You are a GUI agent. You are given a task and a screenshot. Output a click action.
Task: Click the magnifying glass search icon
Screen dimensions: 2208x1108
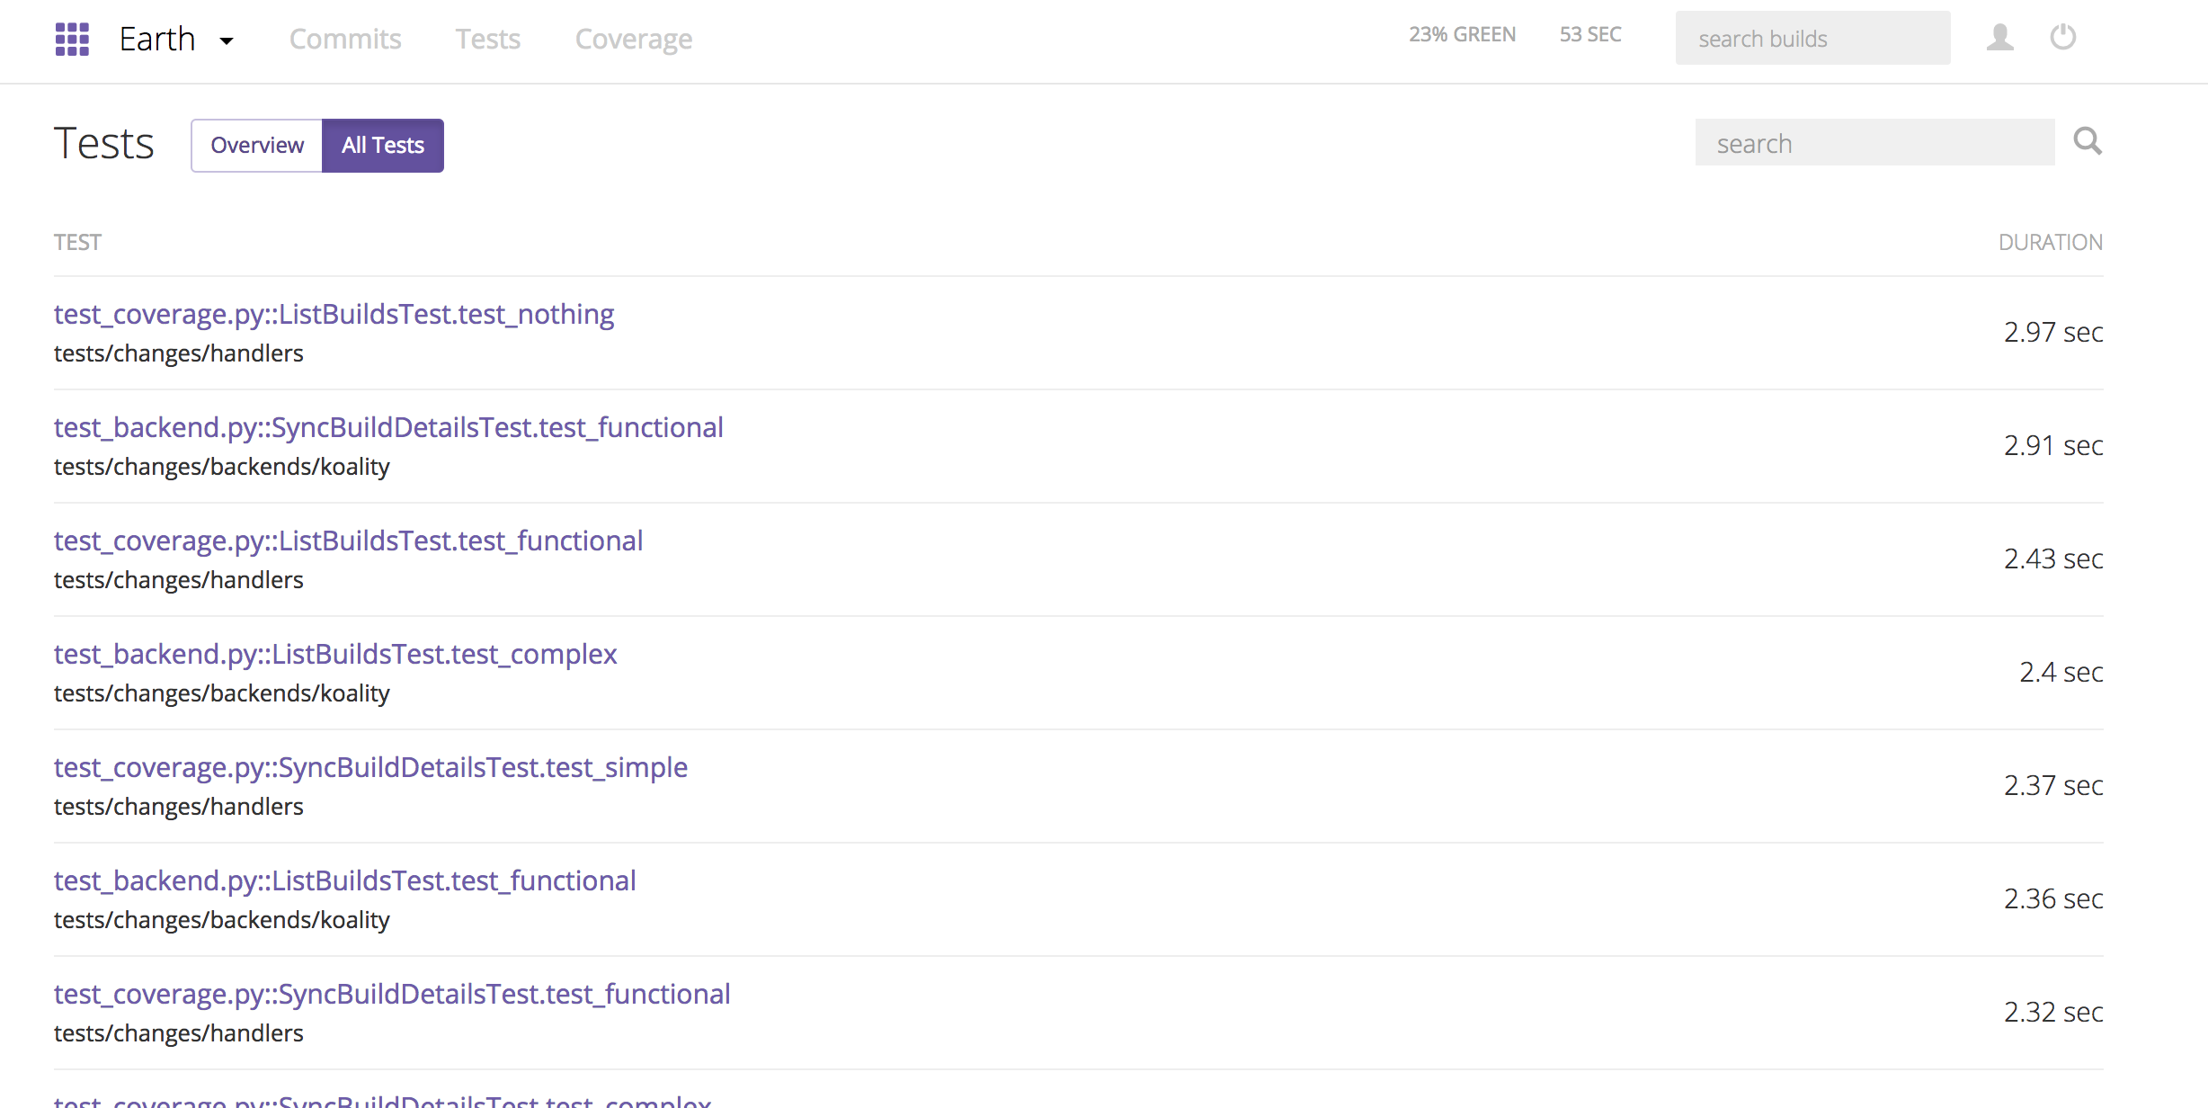[x=2088, y=142]
